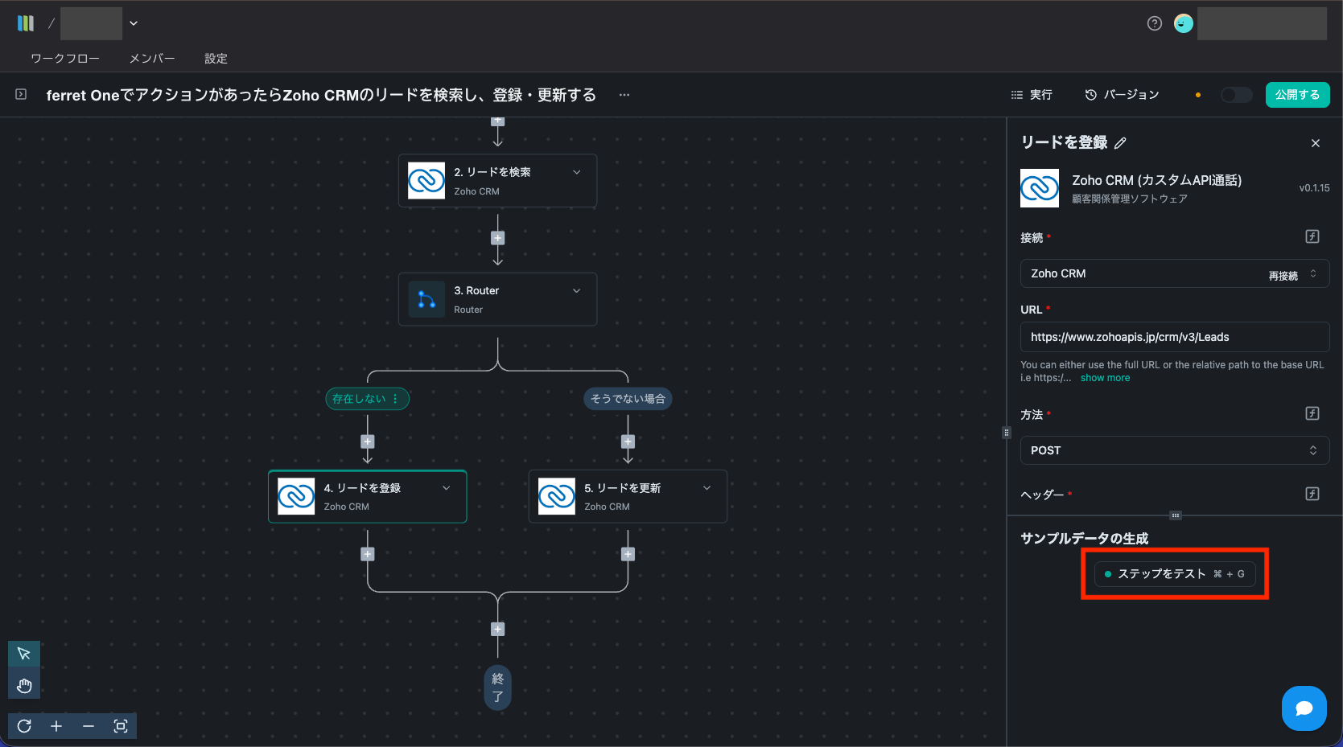
Task: Open the help question mark icon
Action: pyautogui.click(x=1155, y=23)
